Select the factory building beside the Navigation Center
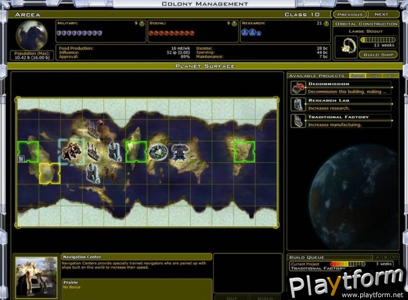 (93, 151)
